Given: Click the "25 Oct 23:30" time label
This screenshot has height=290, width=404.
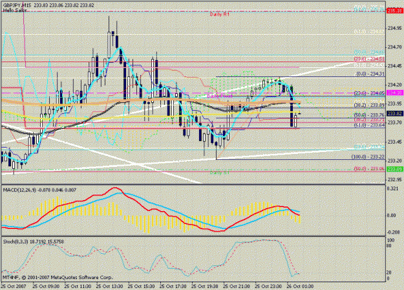Looking at the screenshot, I should click(x=268, y=286).
